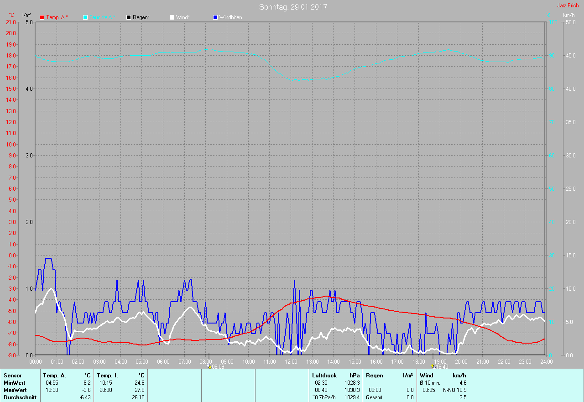Click the cyan Feuchte A. legend swatch
The image size is (584, 402).
(x=85, y=17)
